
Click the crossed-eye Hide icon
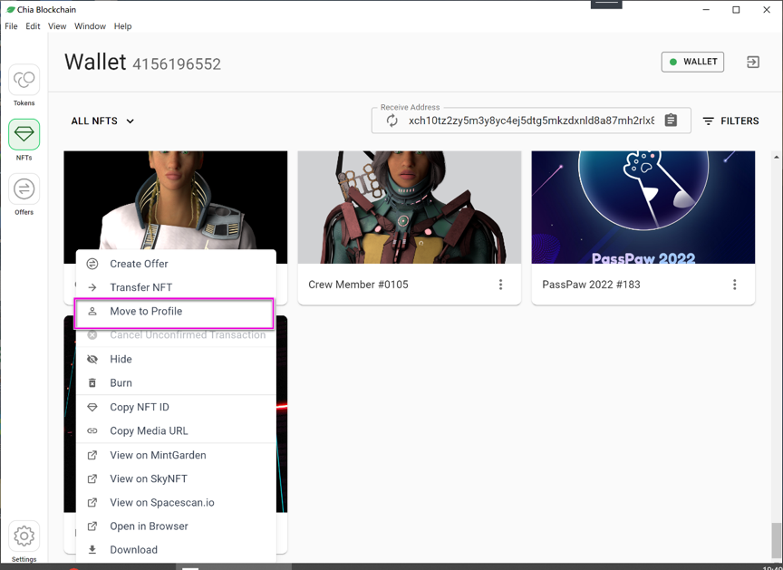tap(92, 360)
